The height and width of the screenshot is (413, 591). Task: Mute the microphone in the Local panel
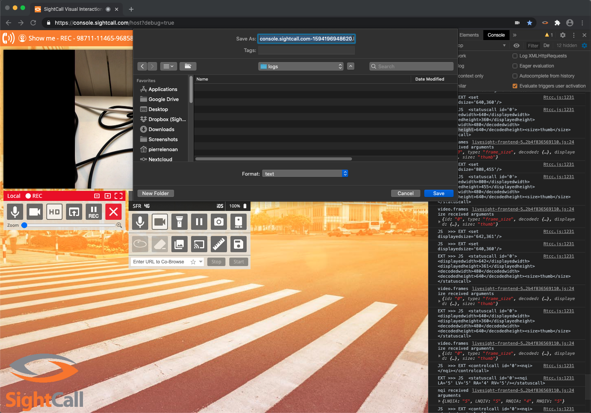[15, 212]
